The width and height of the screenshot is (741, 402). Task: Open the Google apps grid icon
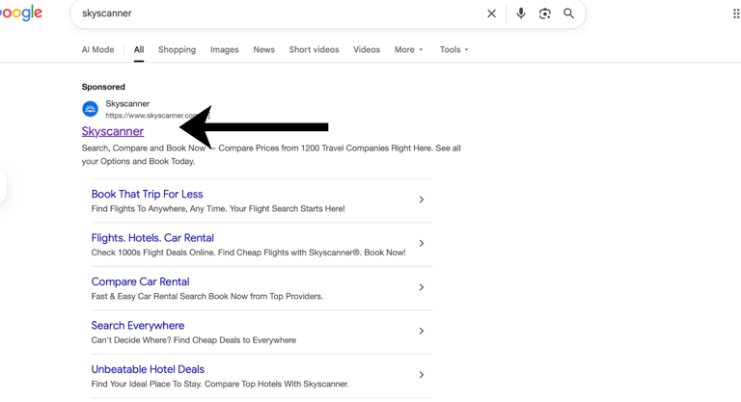tap(736, 13)
